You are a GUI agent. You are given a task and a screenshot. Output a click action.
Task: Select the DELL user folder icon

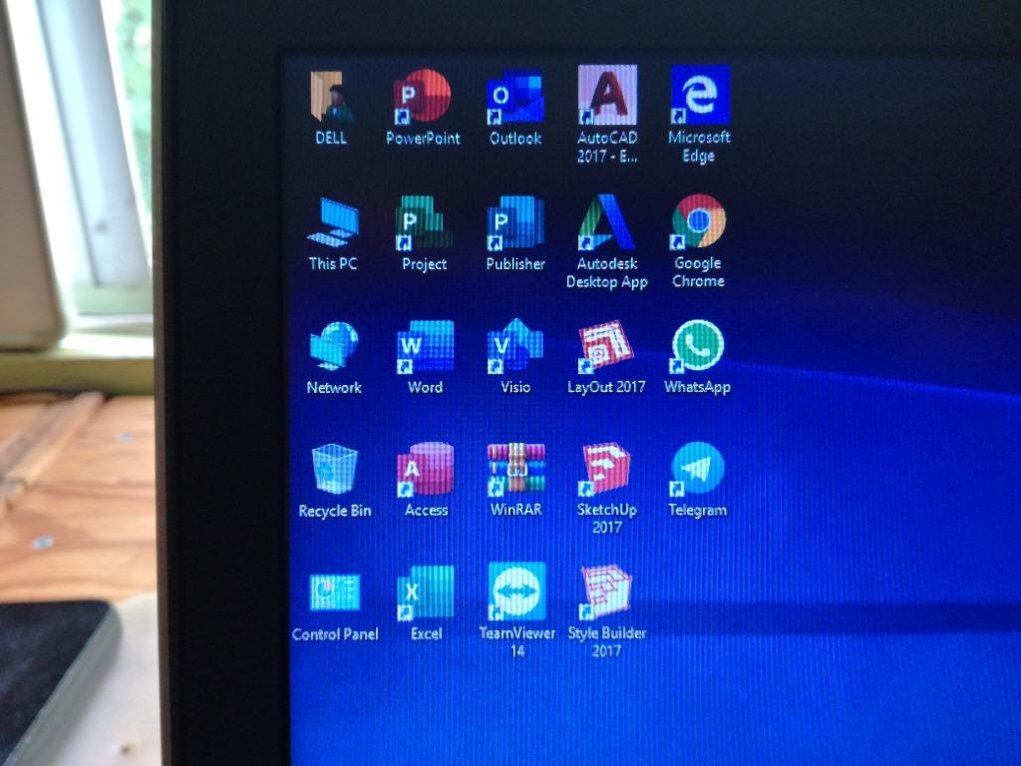click(x=332, y=98)
